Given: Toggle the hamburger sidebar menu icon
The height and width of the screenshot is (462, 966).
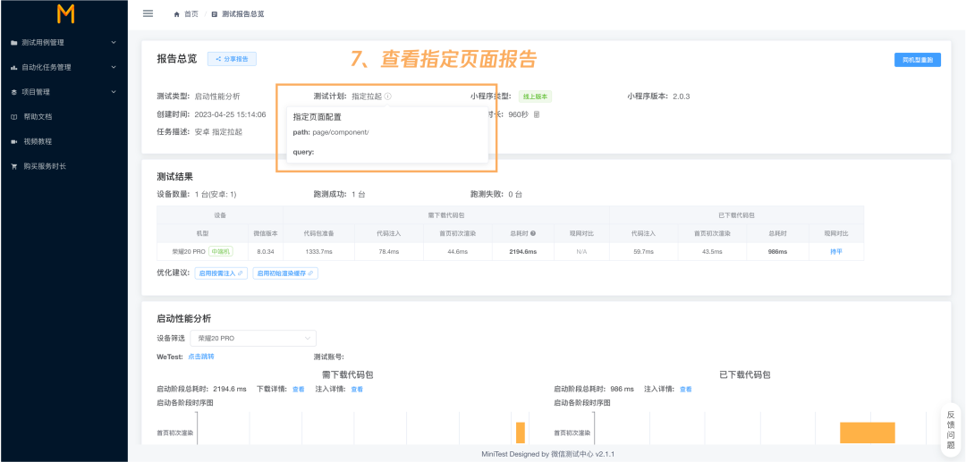Looking at the screenshot, I should (148, 13).
